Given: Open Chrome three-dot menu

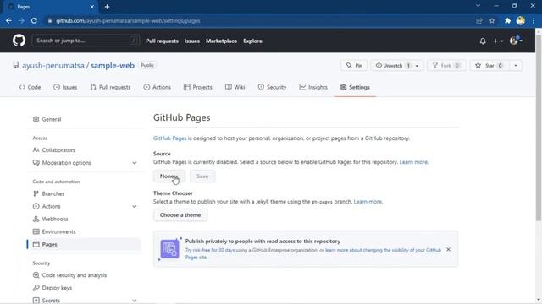Looking at the screenshot, I should (534, 20).
